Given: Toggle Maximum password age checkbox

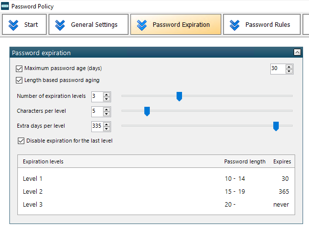Looking at the screenshot, I should [19, 69].
